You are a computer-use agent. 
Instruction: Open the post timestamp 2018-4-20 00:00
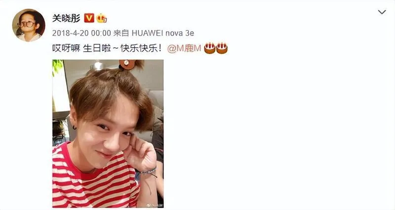click(81, 33)
